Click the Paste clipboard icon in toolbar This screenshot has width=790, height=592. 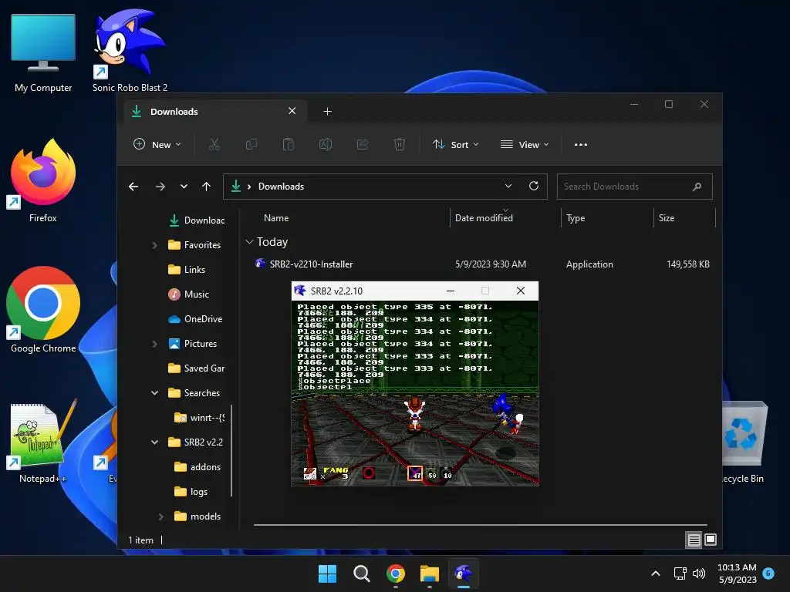289,144
